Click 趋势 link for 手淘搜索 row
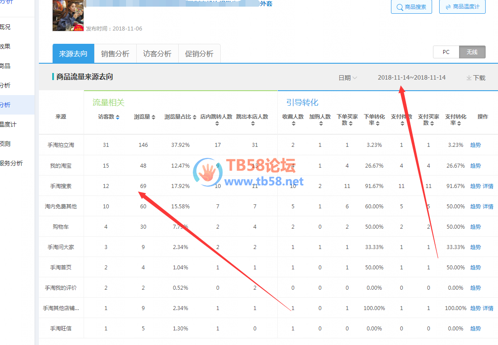Viewport: 498px width, 345px height. pyautogui.click(x=475, y=186)
